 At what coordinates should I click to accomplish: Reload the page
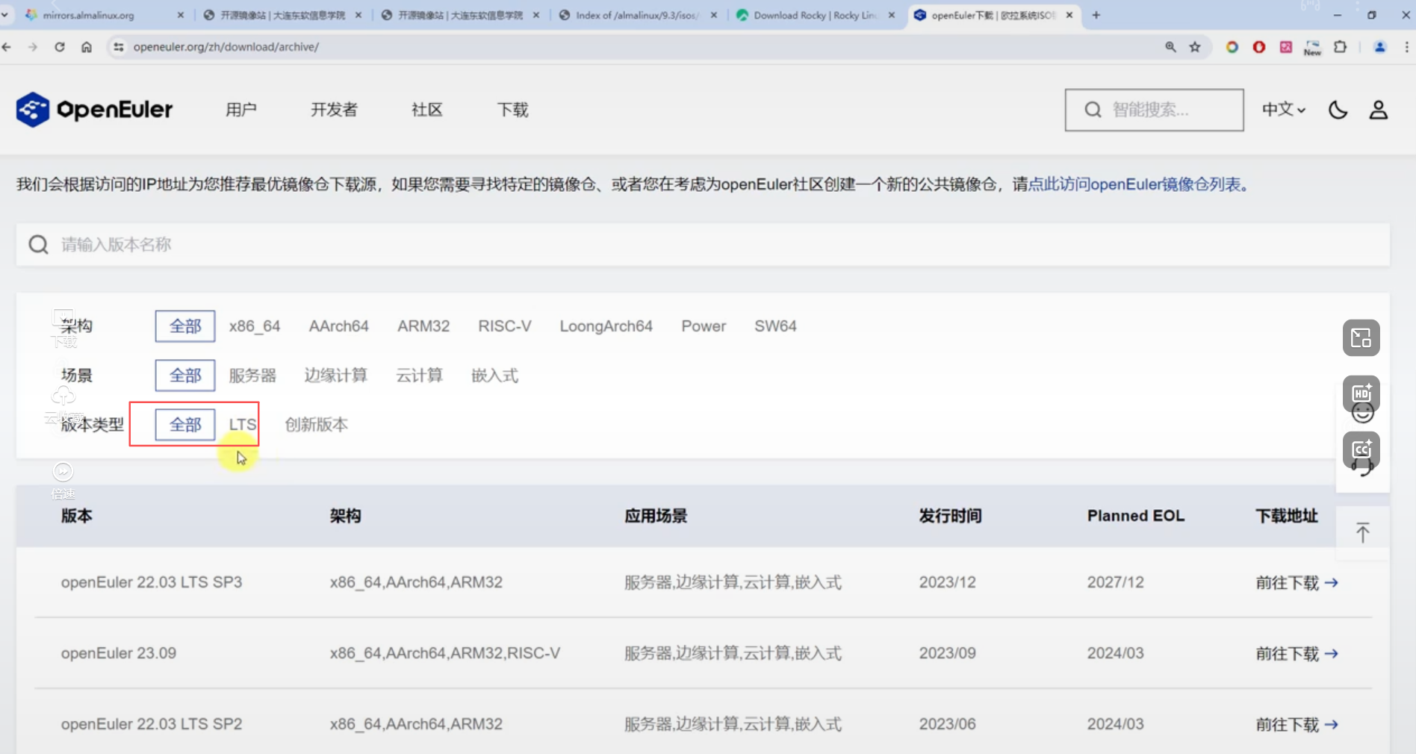click(60, 47)
